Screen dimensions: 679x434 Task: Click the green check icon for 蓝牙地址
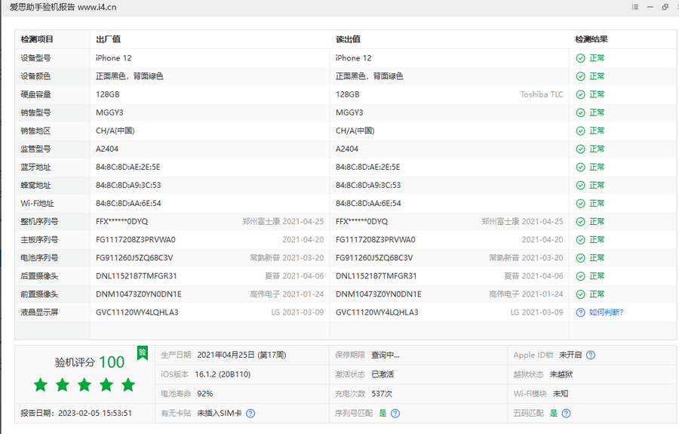[x=580, y=168]
